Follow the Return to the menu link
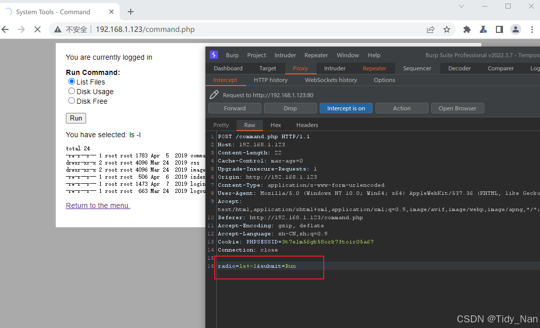 click(x=98, y=206)
